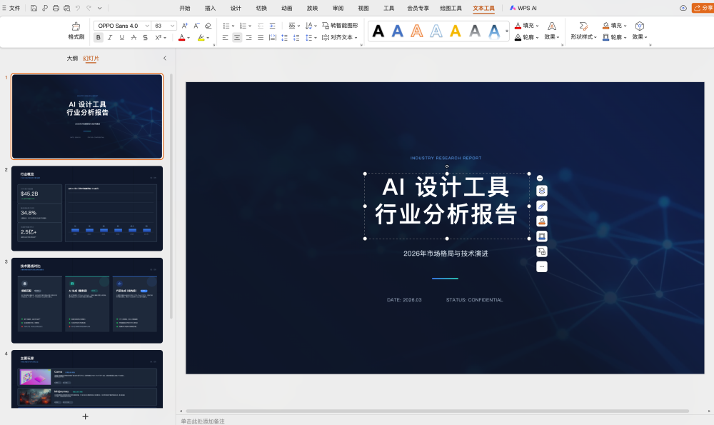Screen dimensions: 714x425
Task: Align text left
Action: tap(225, 38)
